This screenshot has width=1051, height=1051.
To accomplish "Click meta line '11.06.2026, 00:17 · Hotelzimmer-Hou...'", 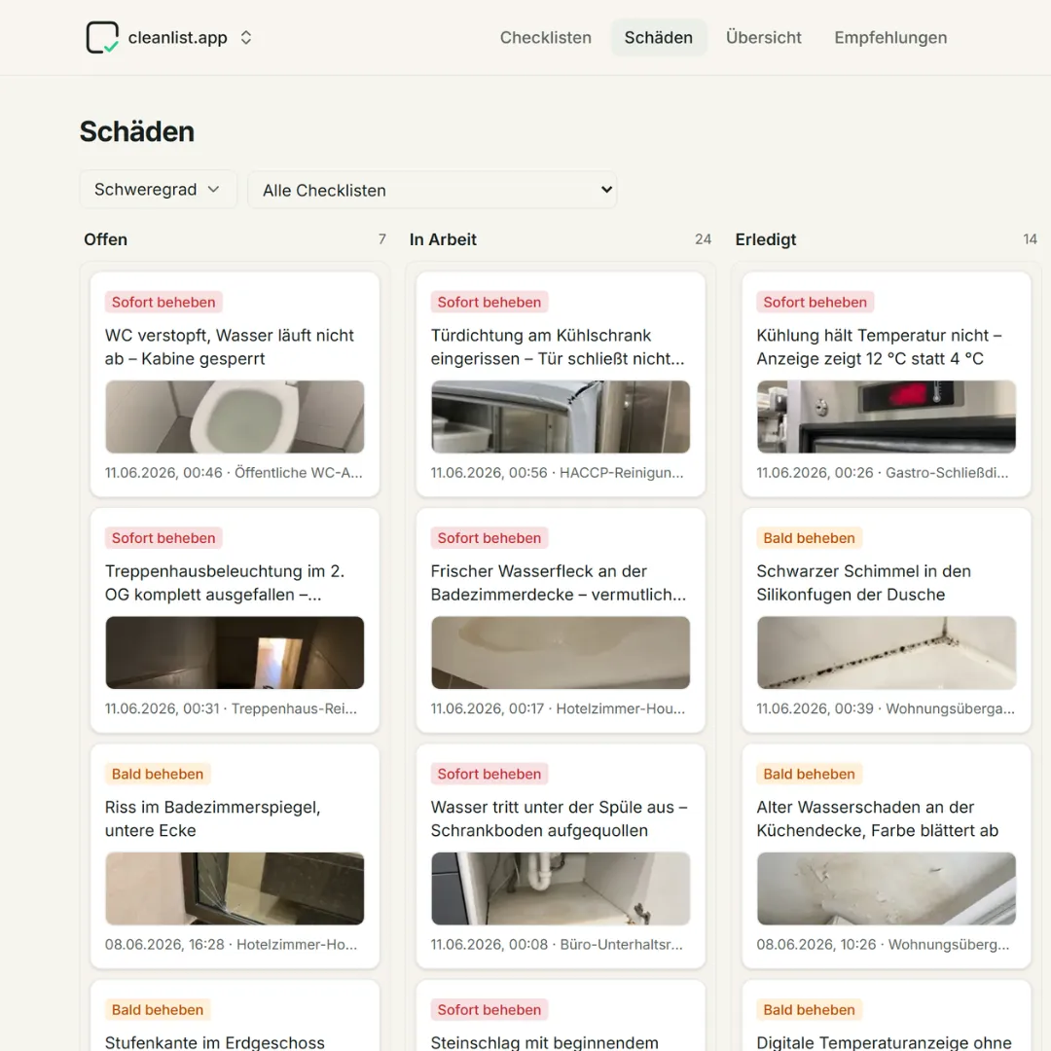I will pyautogui.click(x=558, y=708).
